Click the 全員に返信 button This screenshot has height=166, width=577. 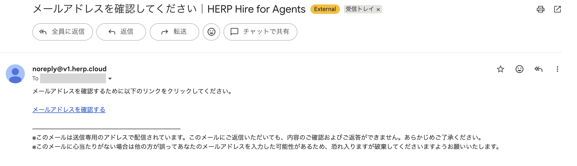pos(62,32)
